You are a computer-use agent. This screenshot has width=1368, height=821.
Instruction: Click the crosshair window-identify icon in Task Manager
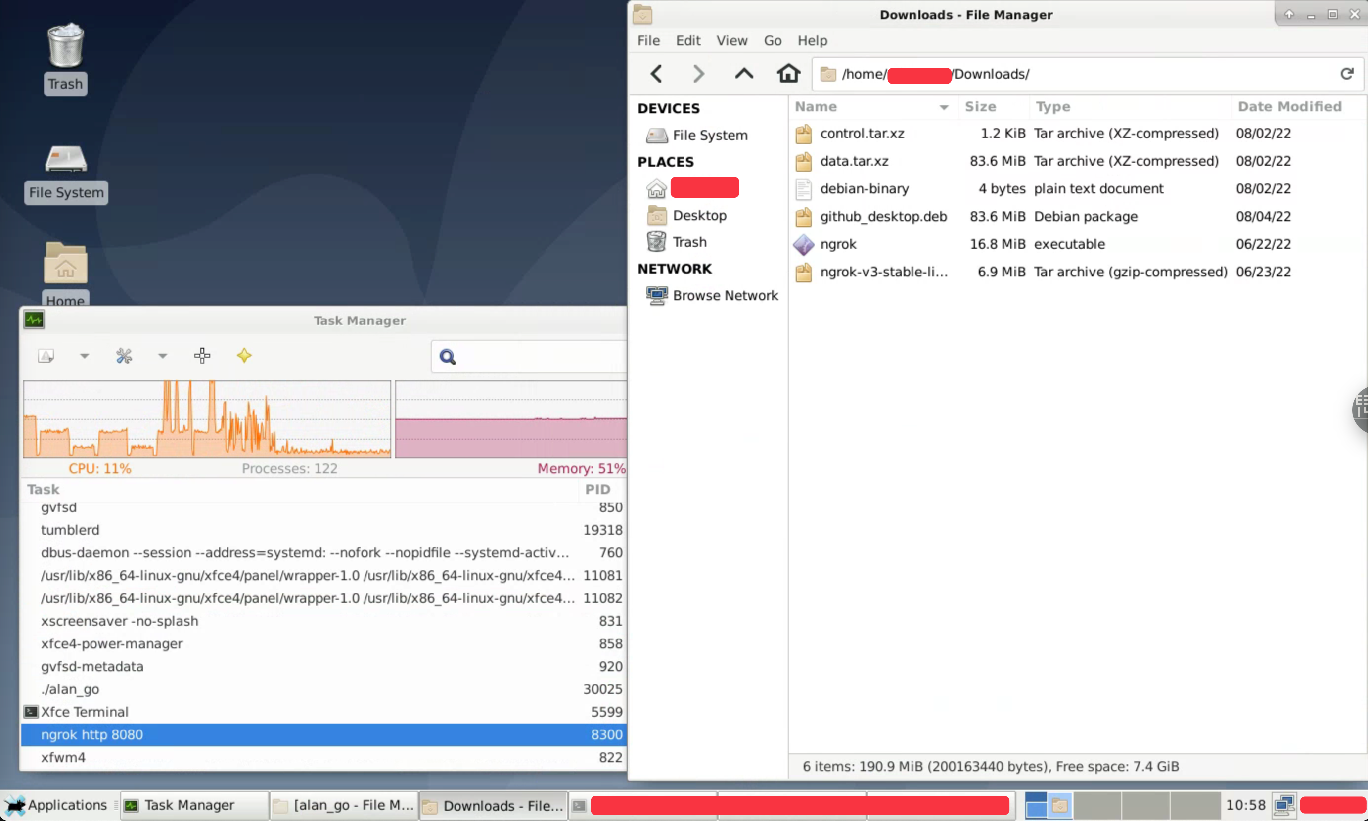[x=202, y=355]
